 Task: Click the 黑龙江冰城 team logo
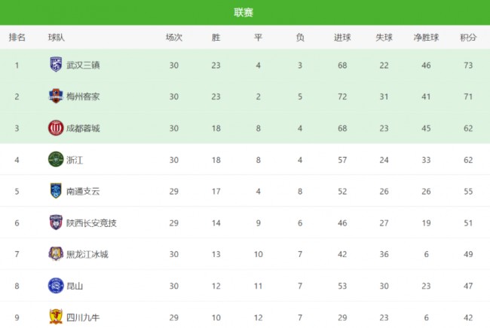[x=56, y=254]
